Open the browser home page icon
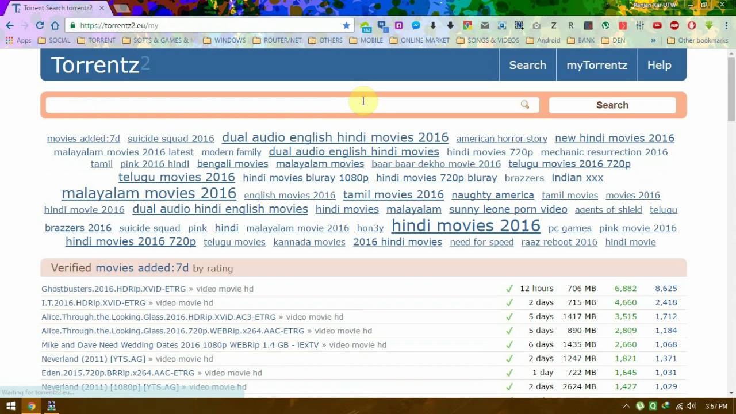This screenshot has height=414, width=736. coord(55,25)
